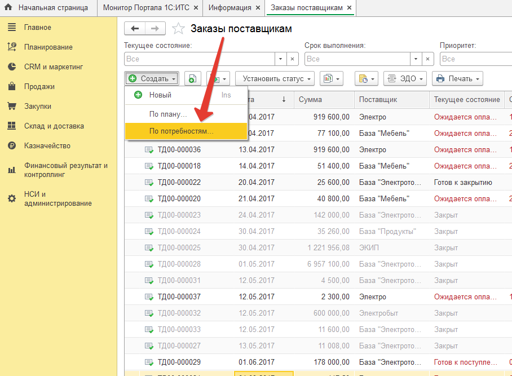
Task: Go to Казначейство section
Action: (x=47, y=146)
